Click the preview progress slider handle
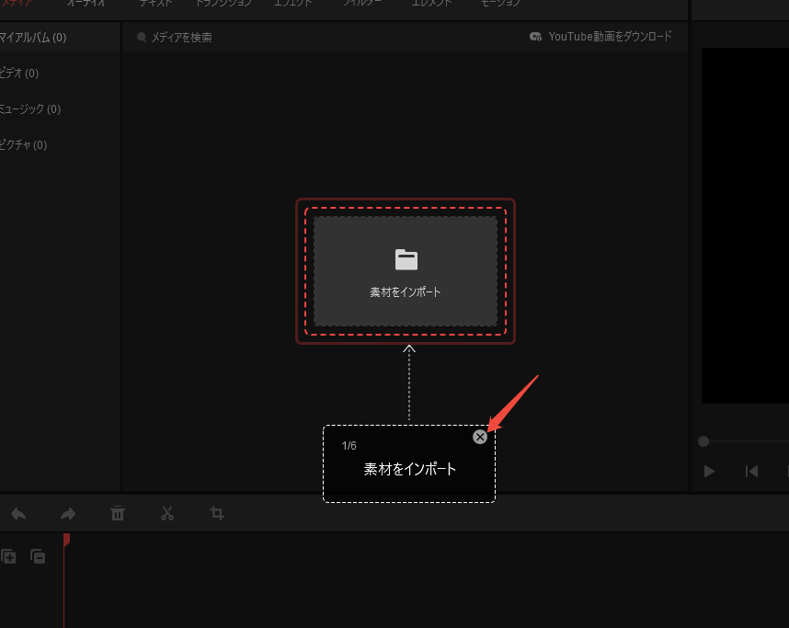The height and width of the screenshot is (628, 789). tap(703, 441)
